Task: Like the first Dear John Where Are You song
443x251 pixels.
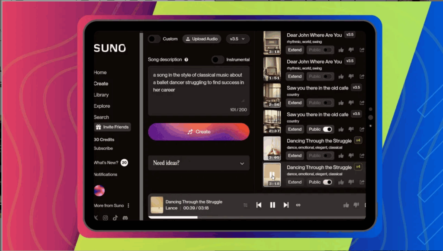Action: coord(341,50)
